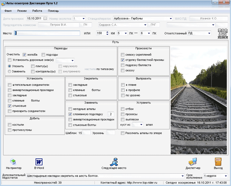This screenshot has height=186, width=231.
Task: Open the 'Файл' menu
Action: tap(8, 11)
